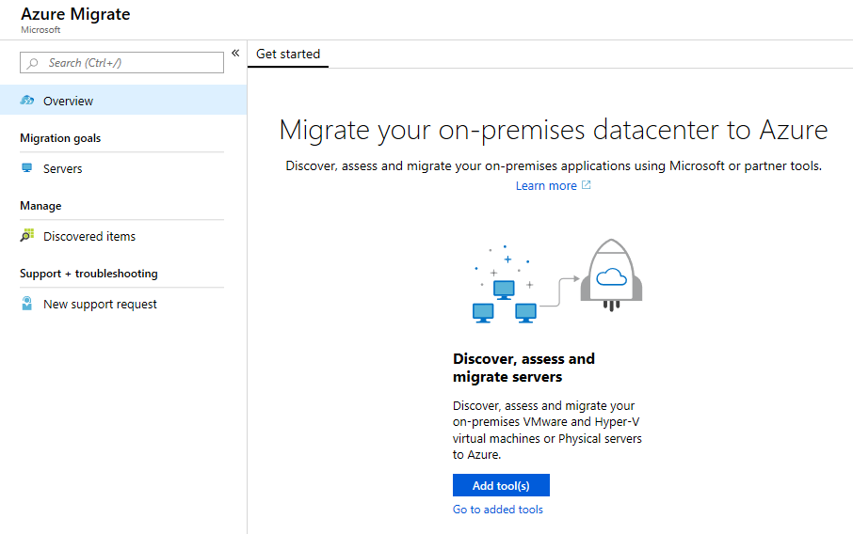Click the Servers monitor icon
853x534 pixels.
point(26,168)
